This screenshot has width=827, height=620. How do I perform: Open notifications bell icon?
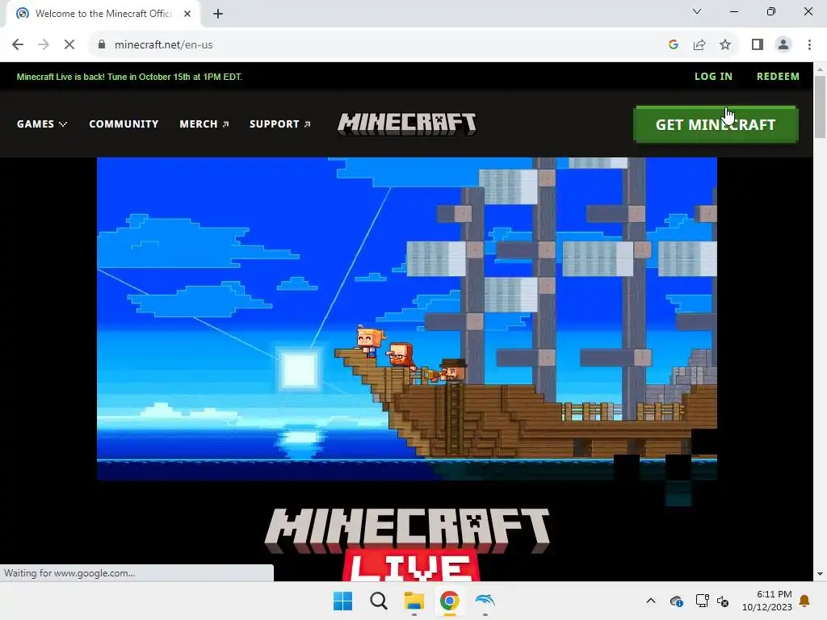804,601
